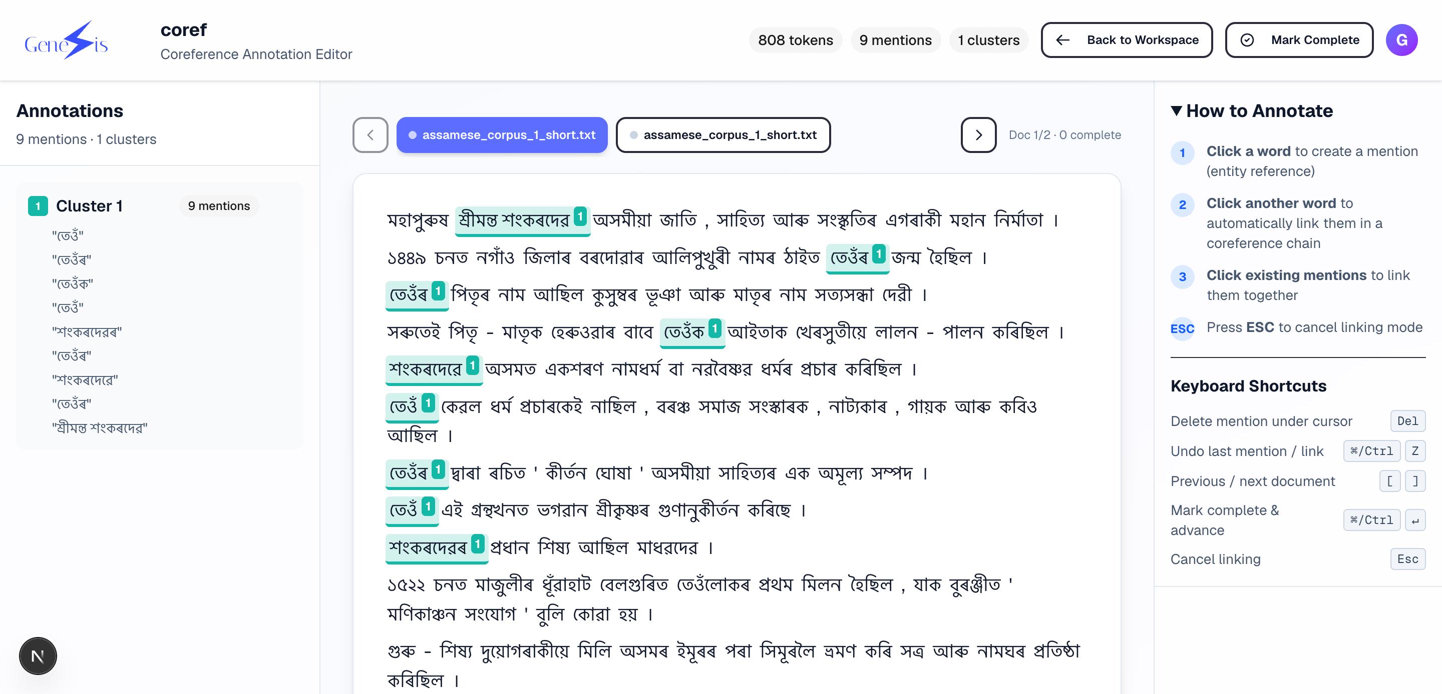Click the Genesis logo
This screenshot has height=694, width=1442.
pyautogui.click(x=66, y=40)
